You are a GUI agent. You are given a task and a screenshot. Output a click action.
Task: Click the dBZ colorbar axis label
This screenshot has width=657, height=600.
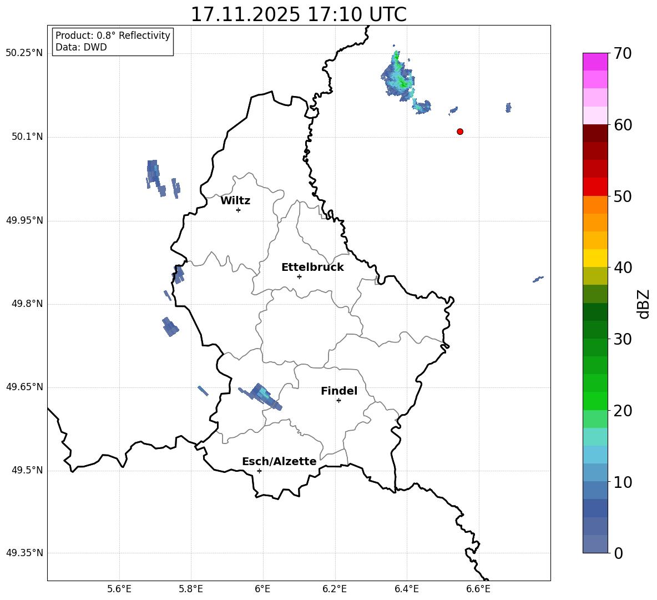[x=644, y=304]
